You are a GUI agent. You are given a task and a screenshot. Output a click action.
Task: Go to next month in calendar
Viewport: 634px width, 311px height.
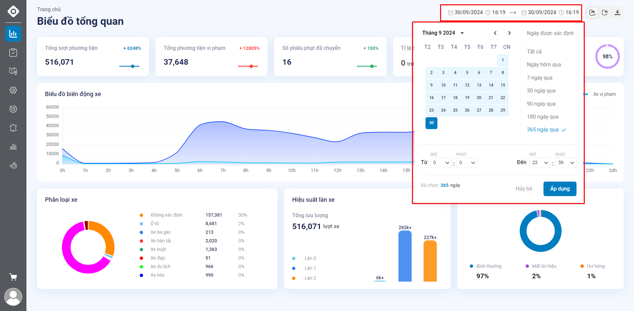pos(509,33)
